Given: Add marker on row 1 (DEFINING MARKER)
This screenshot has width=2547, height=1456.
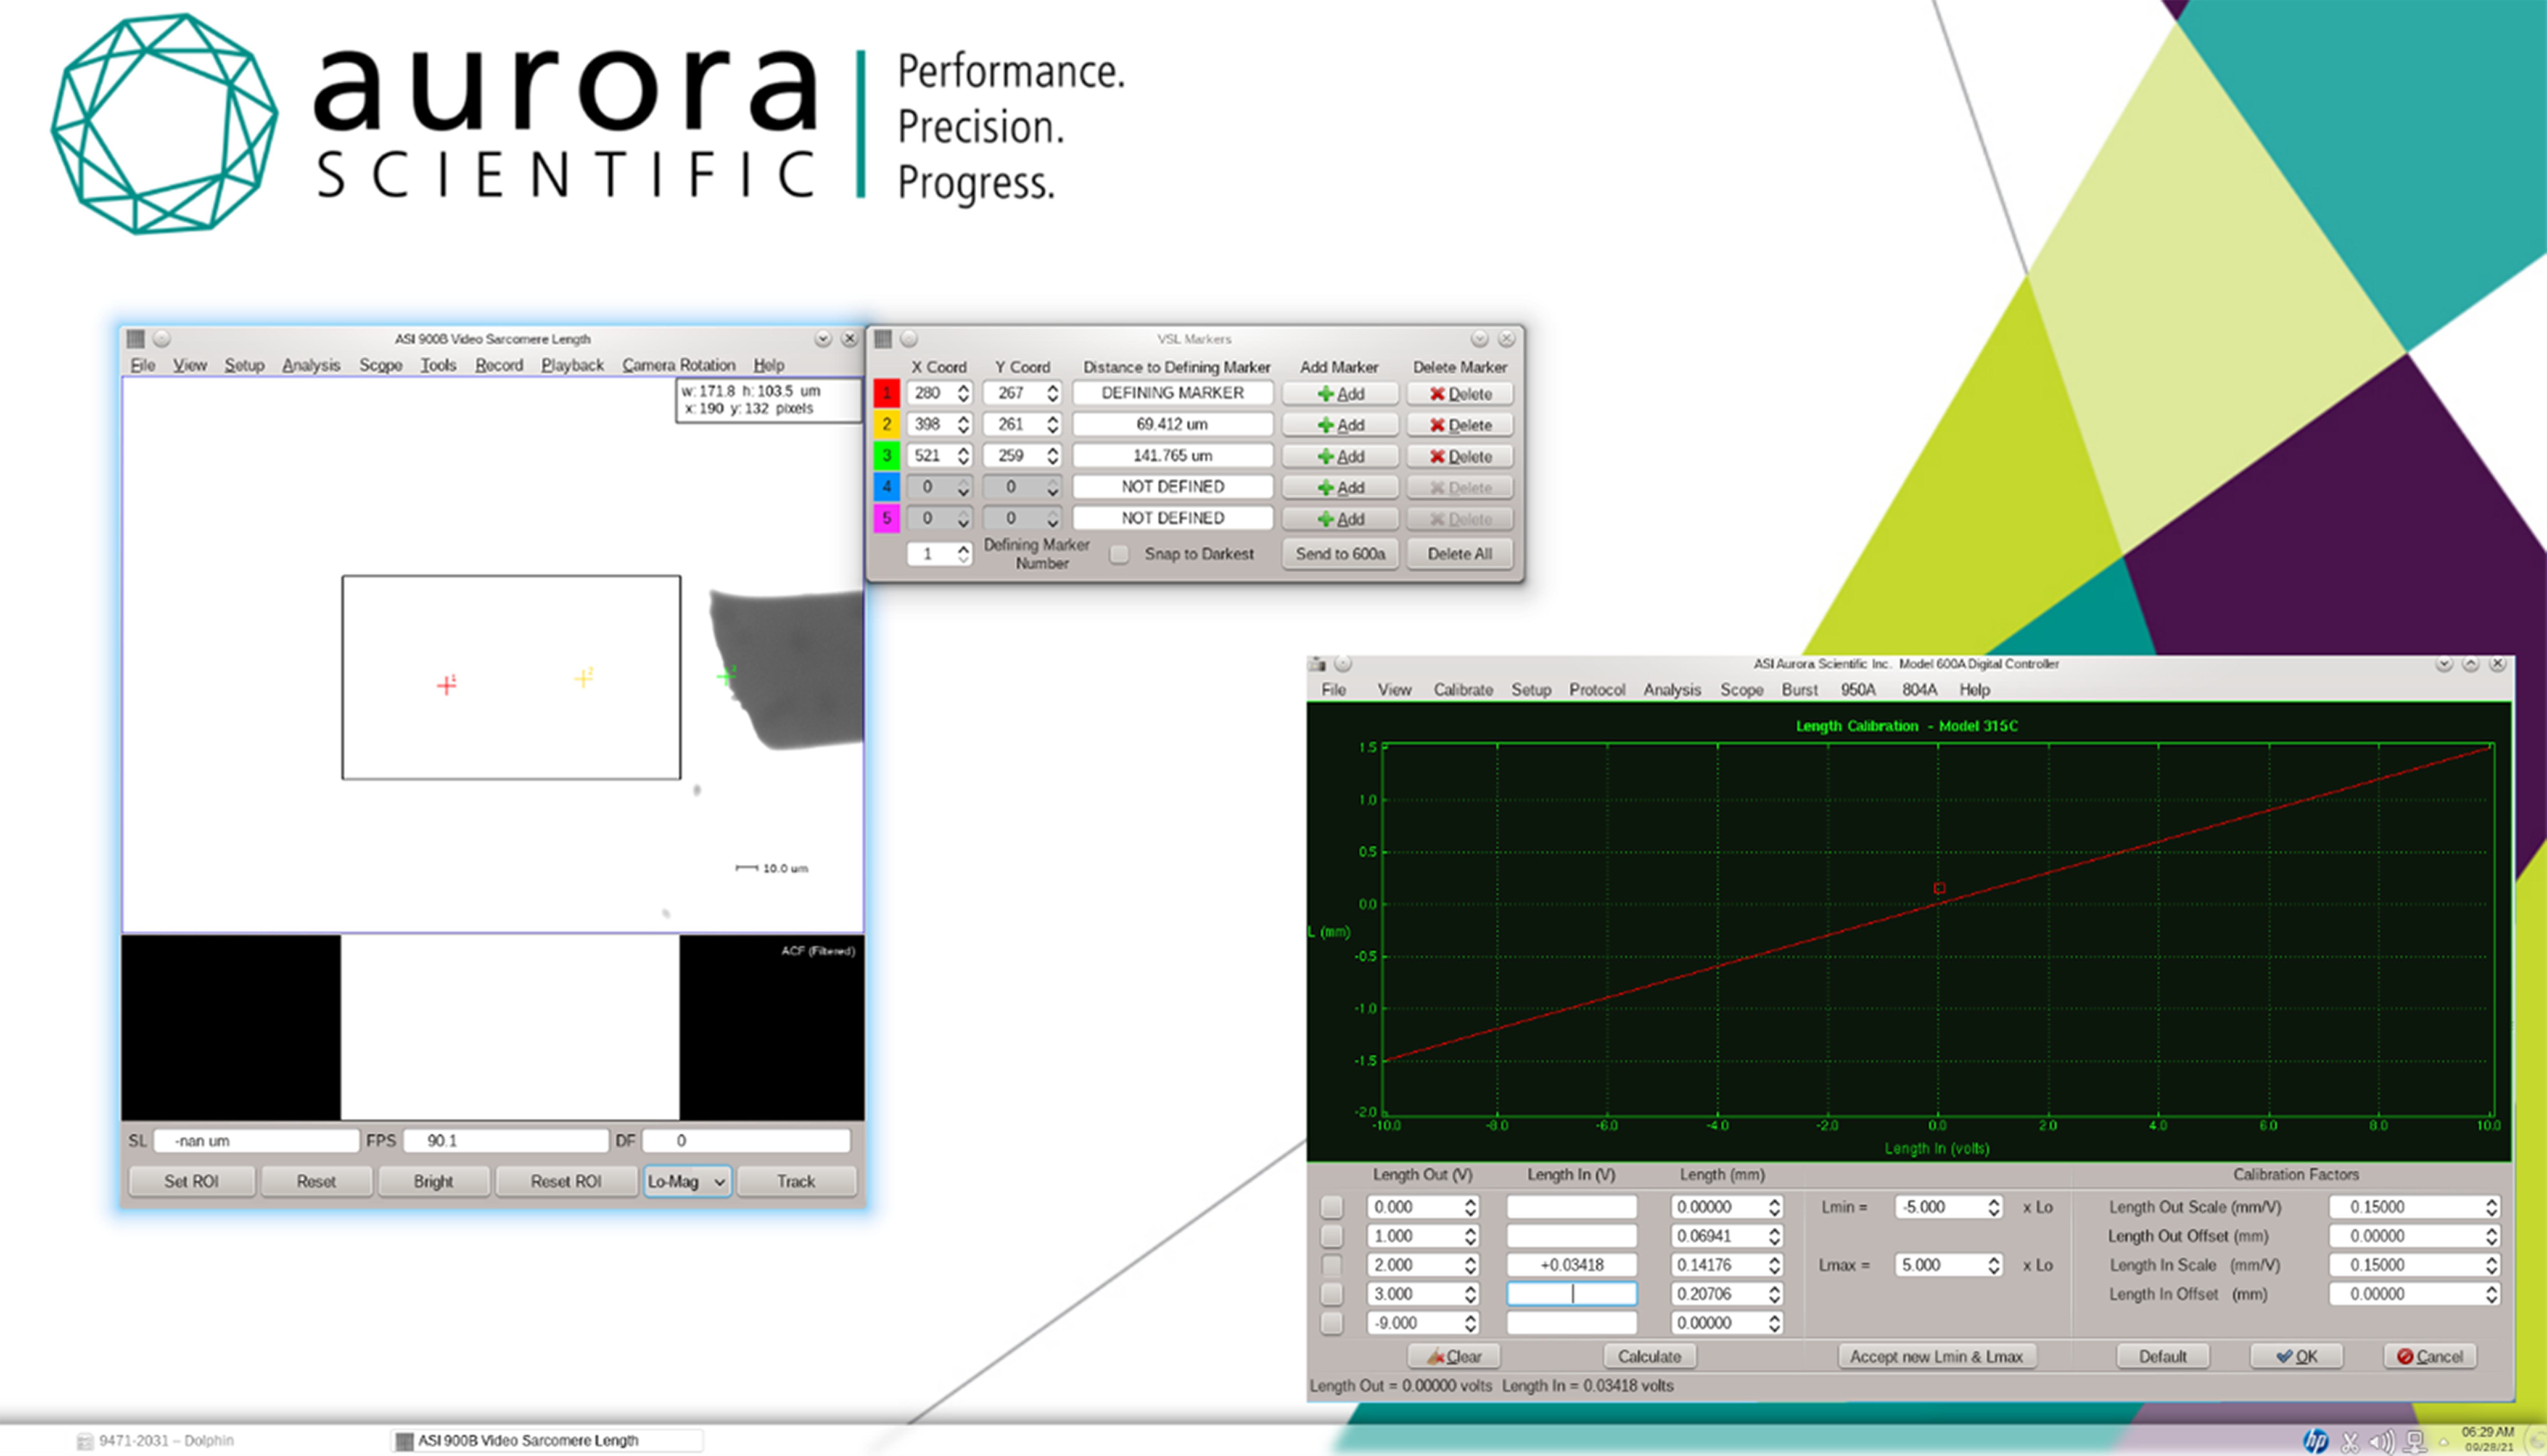Looking at the screenshot, I should point(1340,394).
